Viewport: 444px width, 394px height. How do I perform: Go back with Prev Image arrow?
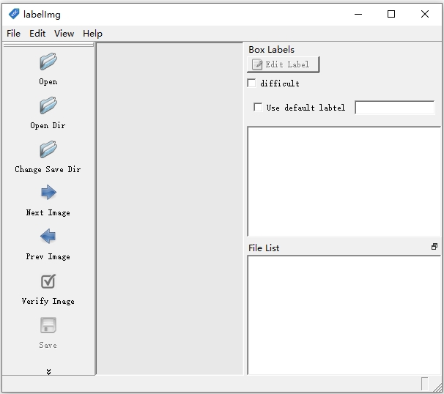48,237
